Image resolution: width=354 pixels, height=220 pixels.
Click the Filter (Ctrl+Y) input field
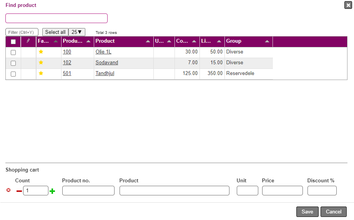22,32
